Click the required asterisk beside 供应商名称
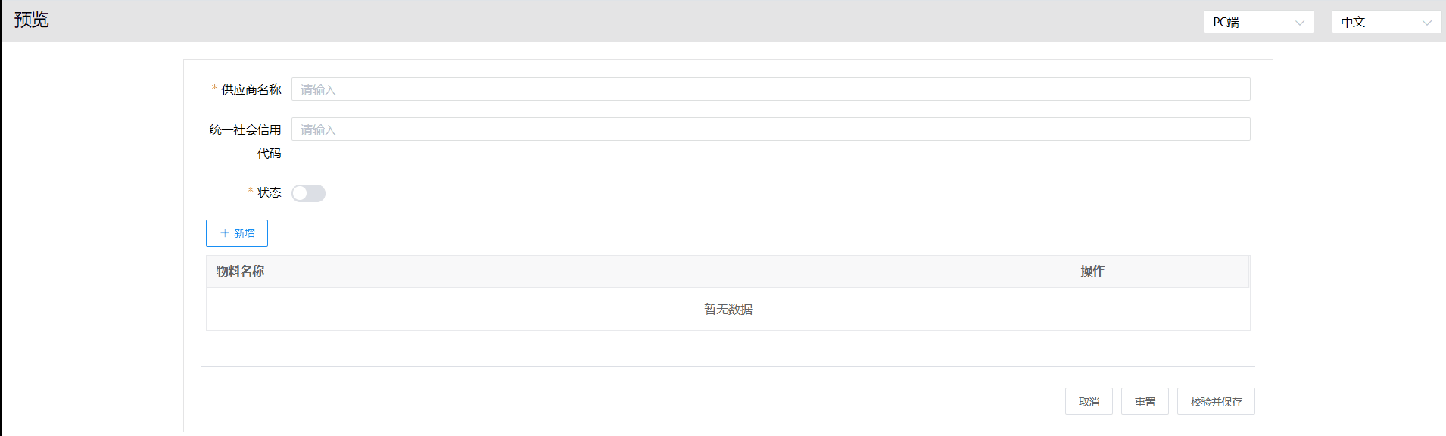1446x436 pixels. tap(214, 89)
